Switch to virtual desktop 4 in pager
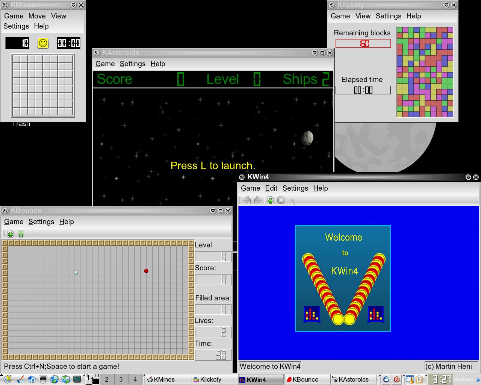 click(135, 379)
